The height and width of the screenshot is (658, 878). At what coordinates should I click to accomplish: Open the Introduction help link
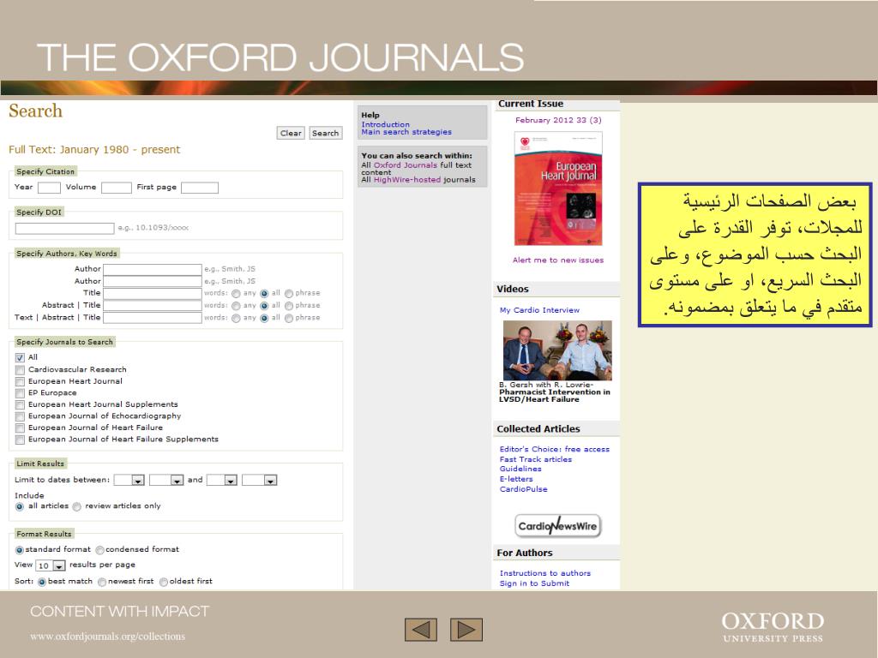pos(385,124)
